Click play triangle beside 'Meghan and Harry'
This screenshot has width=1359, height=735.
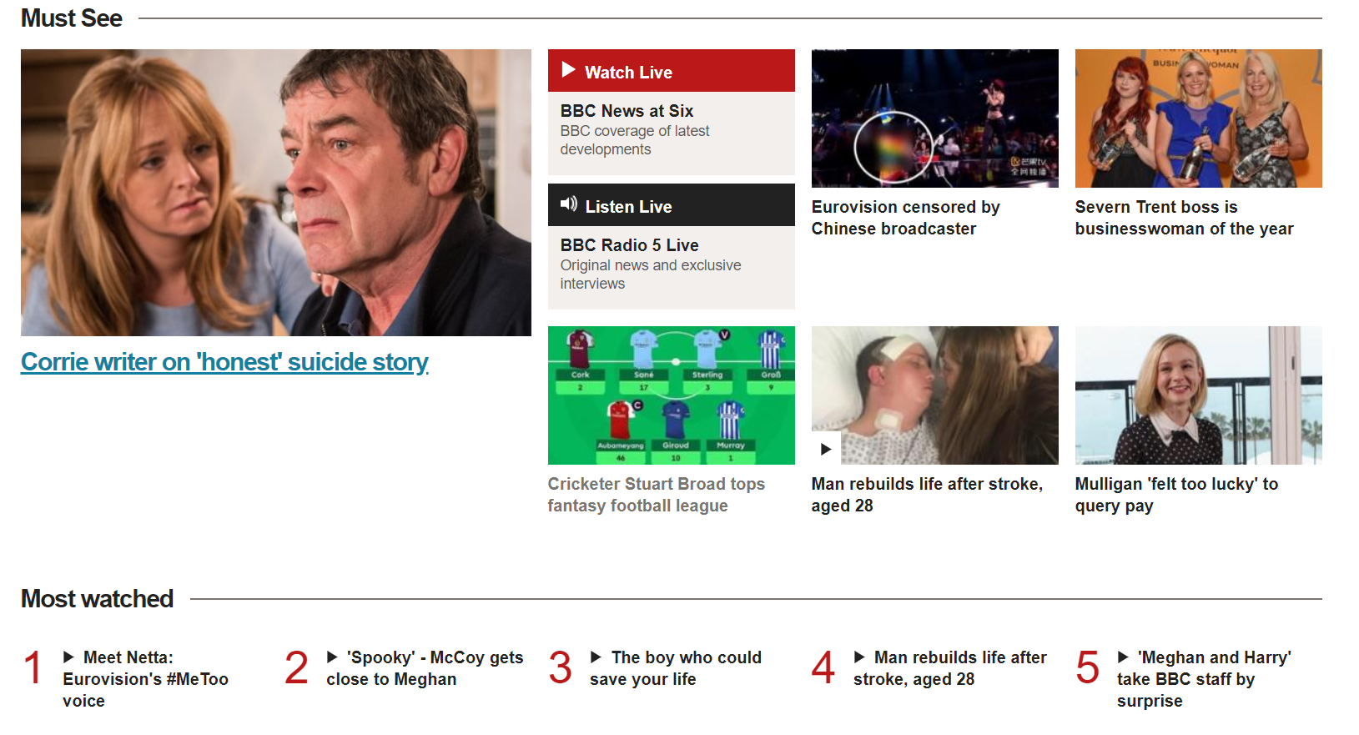pos(1123,657)
